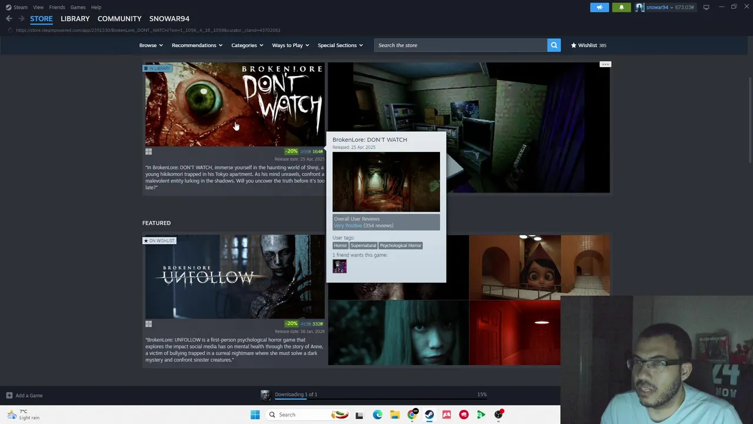This screenshot has height=424, width=753.
Task: Launch Microsoft Edge from the taskbar
Action: [377, 415]
